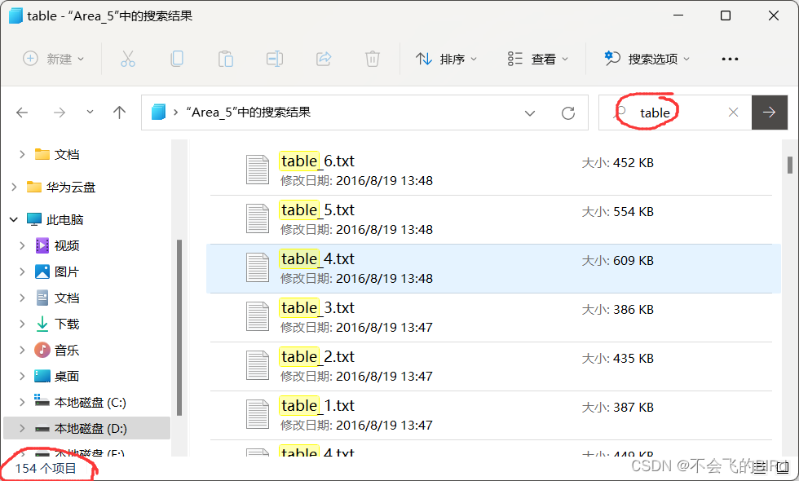Click the Delete trash icon

coord(373,59)
